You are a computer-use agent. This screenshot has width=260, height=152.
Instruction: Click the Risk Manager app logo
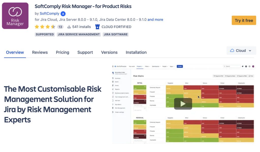[x=15, y=16]
